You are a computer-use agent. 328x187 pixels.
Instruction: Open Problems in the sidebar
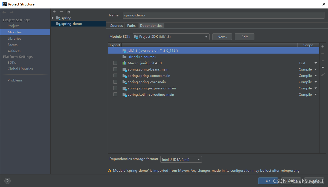(15, 80)
